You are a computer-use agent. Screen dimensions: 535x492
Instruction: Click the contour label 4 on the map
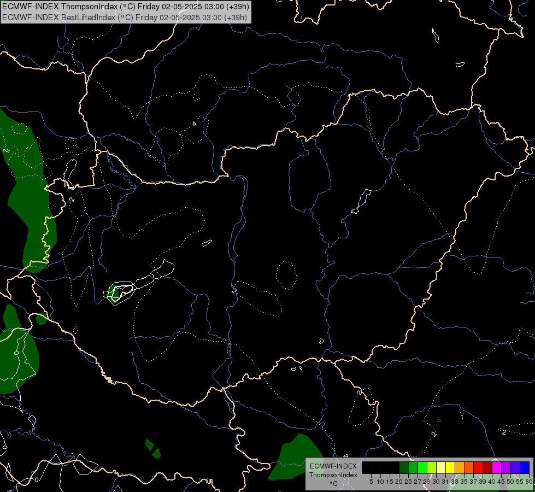pos(195,124)
